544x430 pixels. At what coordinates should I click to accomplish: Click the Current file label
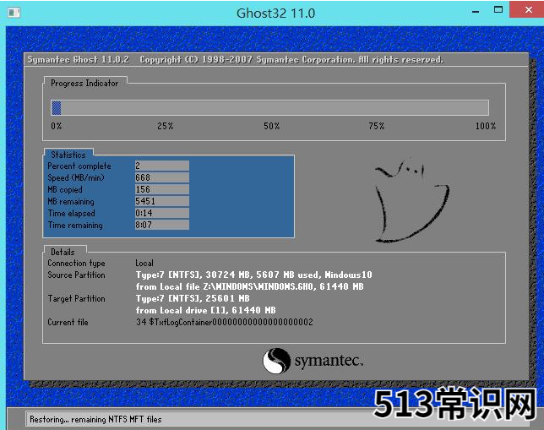pyautogui.click(x=68, y=322)
